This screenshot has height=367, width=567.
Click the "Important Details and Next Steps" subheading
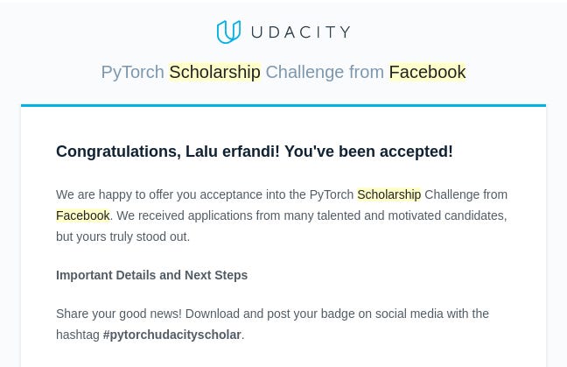point(151,275)
